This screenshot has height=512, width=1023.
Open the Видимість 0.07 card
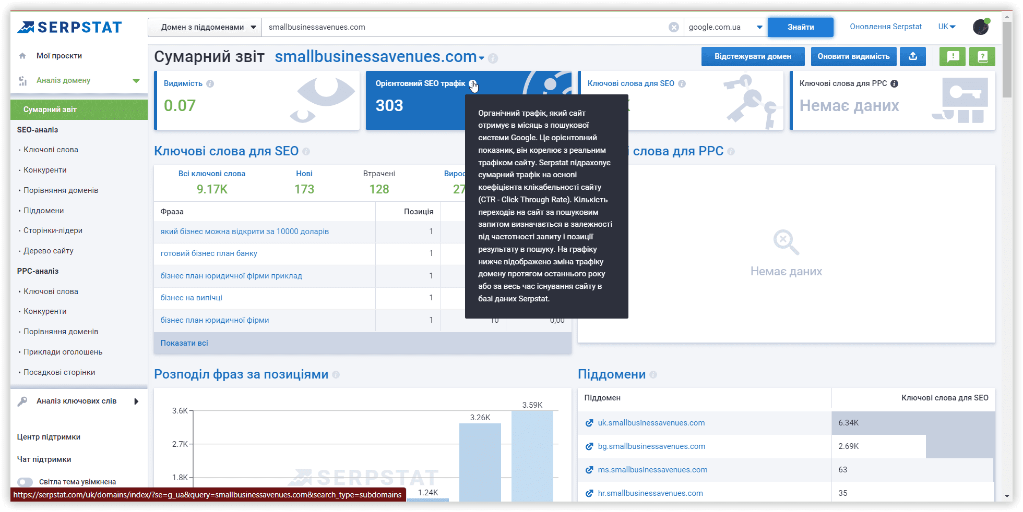(x=257, y=100)
